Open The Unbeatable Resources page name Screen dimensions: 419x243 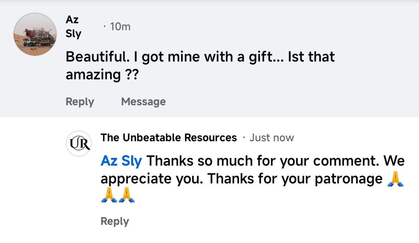coord(169,138)
